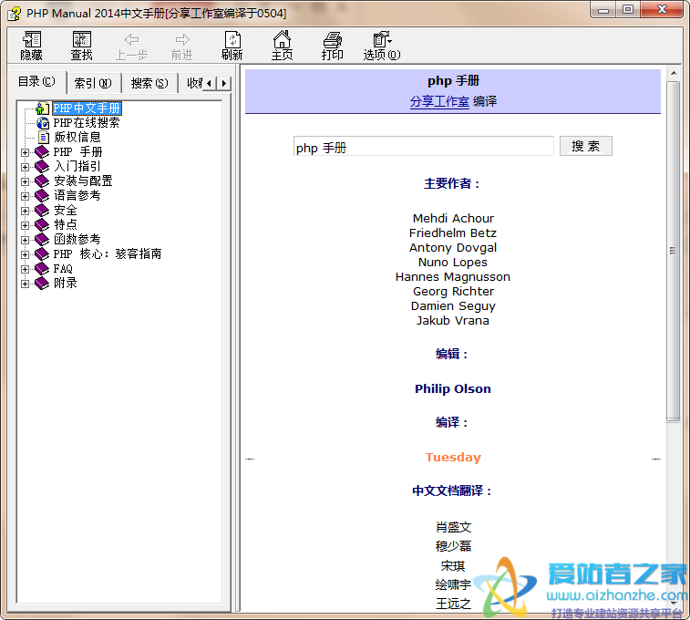Switch to the 搜索(S) tab
The height and width of the screenshot is (620, 690).
[x=149, y=83]
